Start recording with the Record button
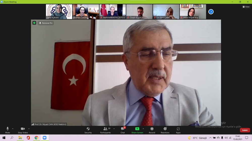Viewport: 252px width, 141px height. 152,130
